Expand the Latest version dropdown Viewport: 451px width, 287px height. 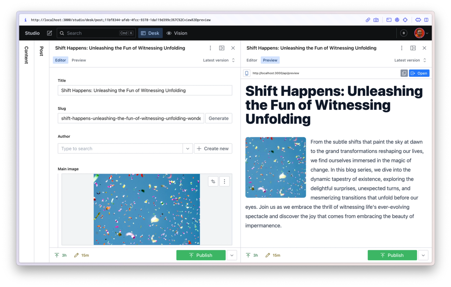[218, 60]
